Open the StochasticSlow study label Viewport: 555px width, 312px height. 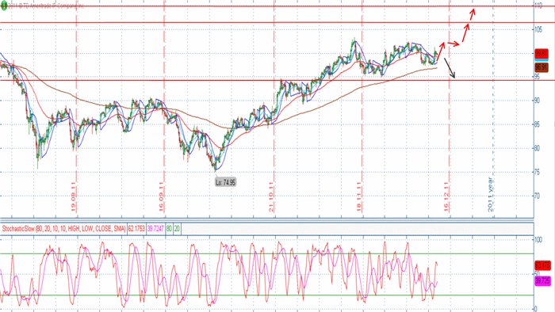click(x=63, y=229)
